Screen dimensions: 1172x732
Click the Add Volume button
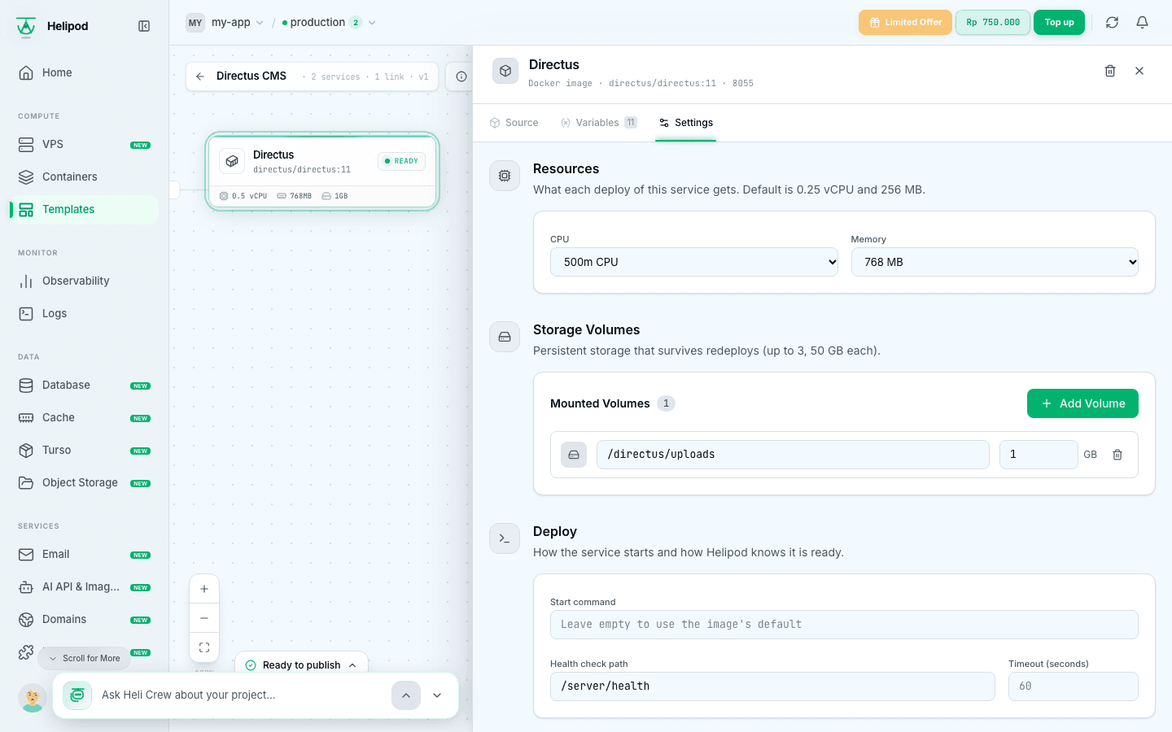[1082, 403]
